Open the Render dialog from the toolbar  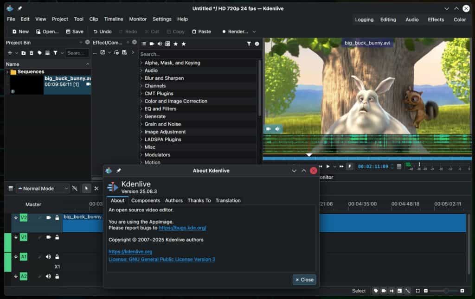click(x=237, y=32)
